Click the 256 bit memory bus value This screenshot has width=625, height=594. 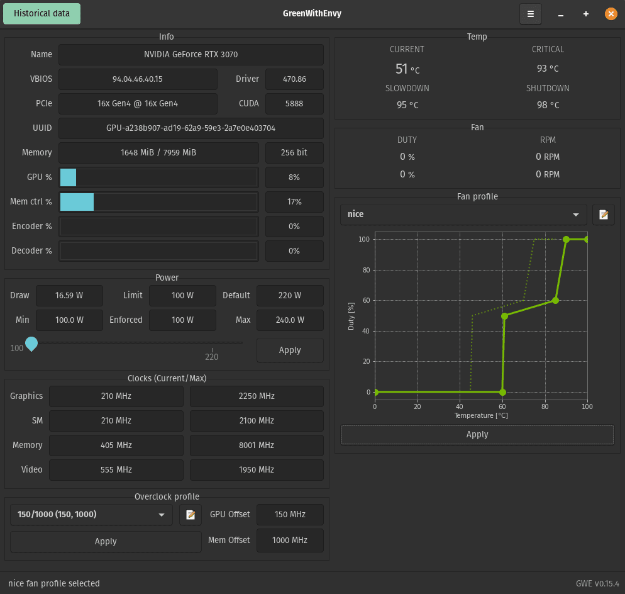(294, 153)
